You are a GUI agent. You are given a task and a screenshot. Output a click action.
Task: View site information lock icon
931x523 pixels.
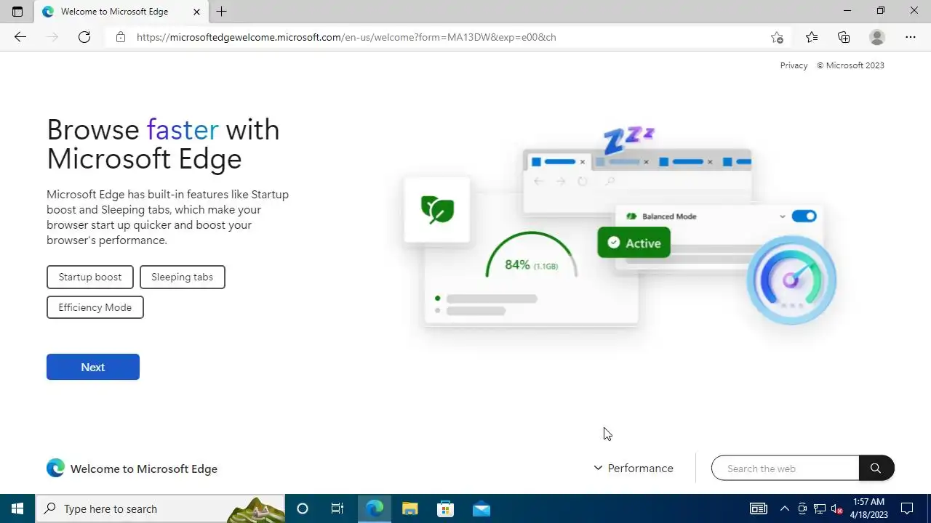pos(121,37)
